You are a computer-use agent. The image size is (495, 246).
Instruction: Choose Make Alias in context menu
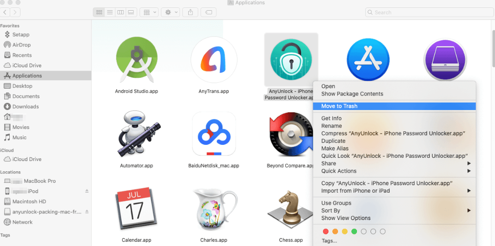pyautogui.click(x=394, y=149)
